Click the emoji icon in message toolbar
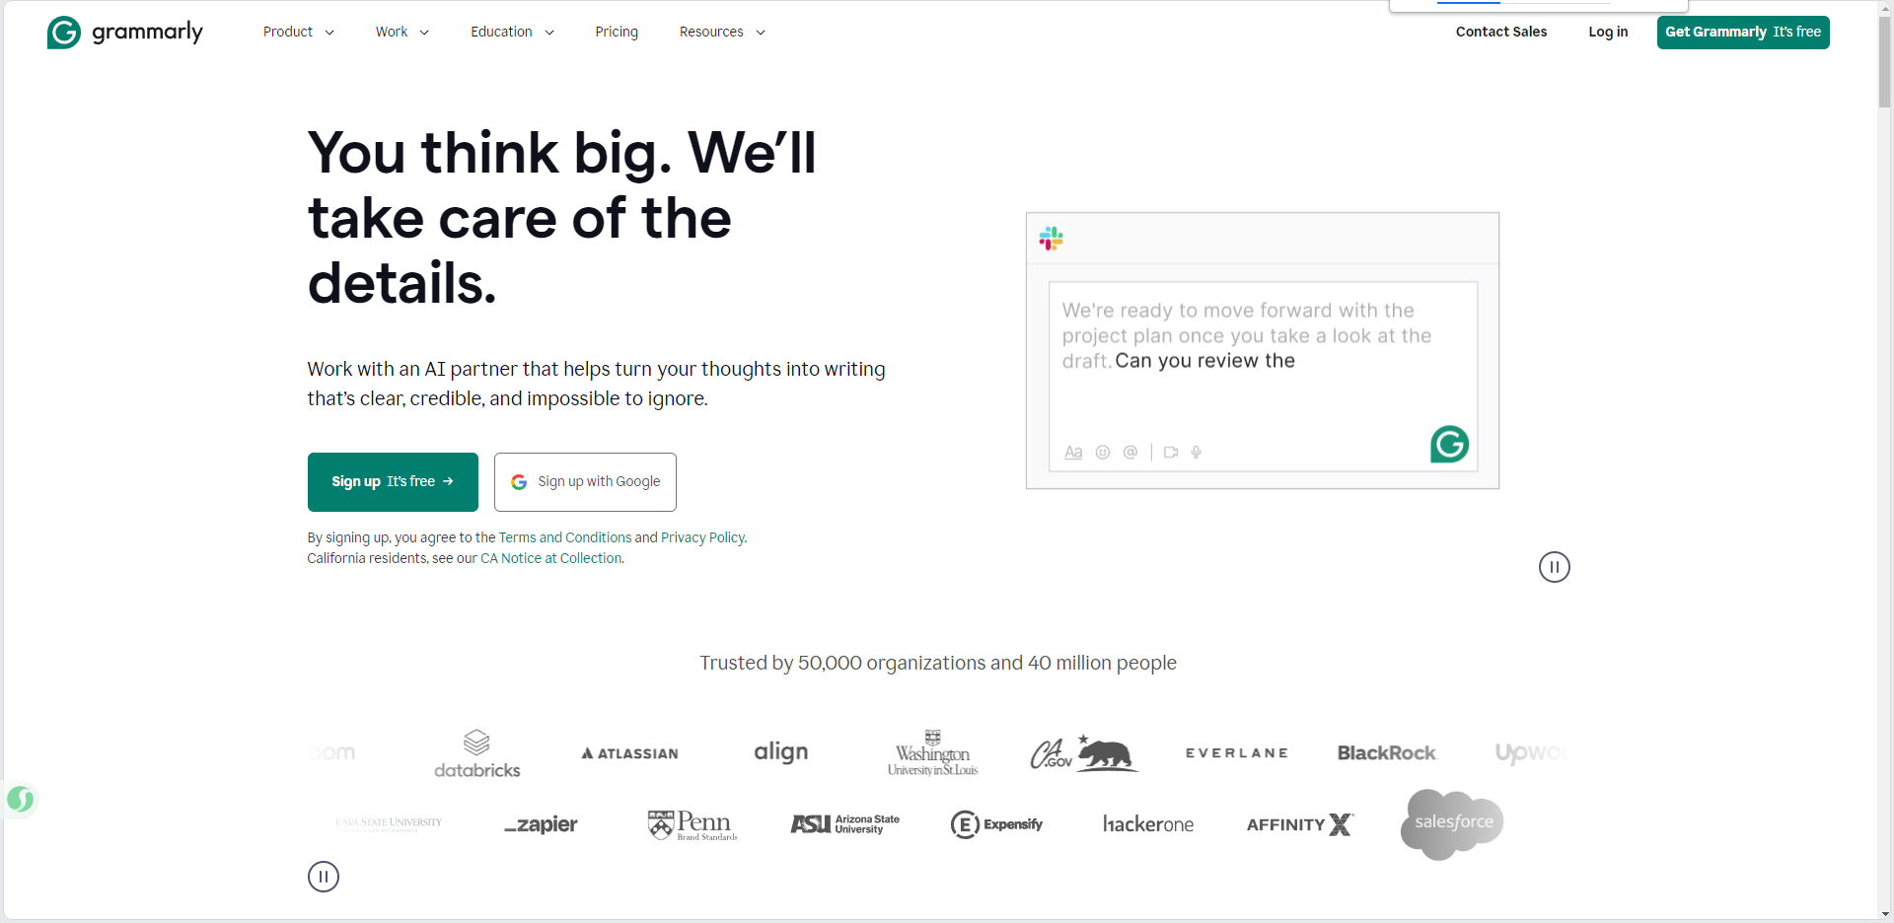Image resolution: width=1894 pixels, height=923 pixels. coord(1103,453)
